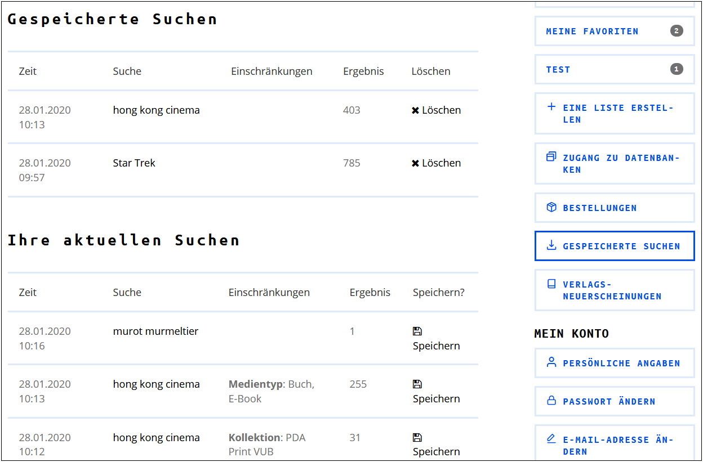Click the pencil icon for E-Mail-Adresse ändern

click(551, 439)
